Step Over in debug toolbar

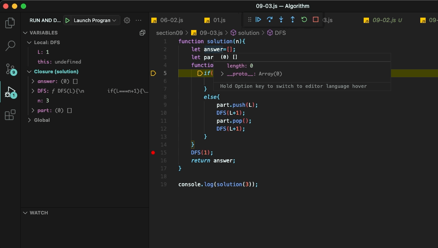(x=269, y=19)
